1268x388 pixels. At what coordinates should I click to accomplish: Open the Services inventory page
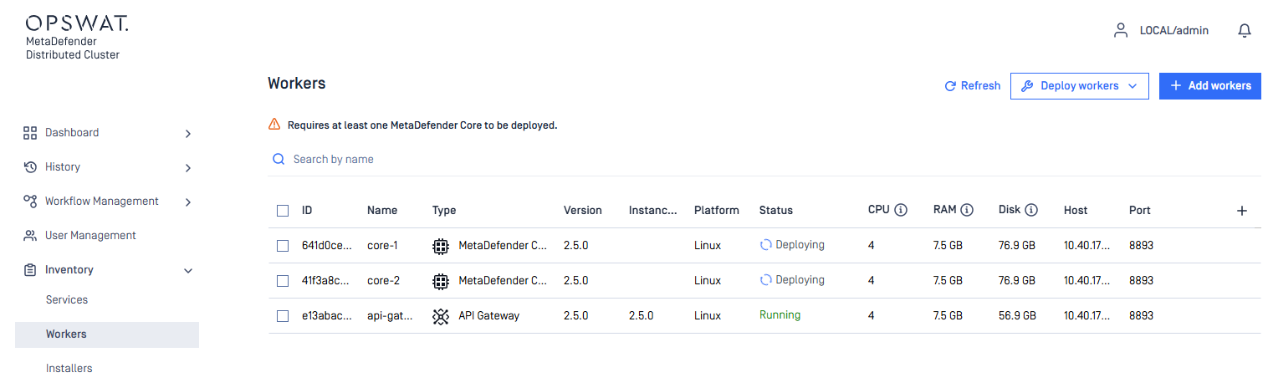(67, 299)
